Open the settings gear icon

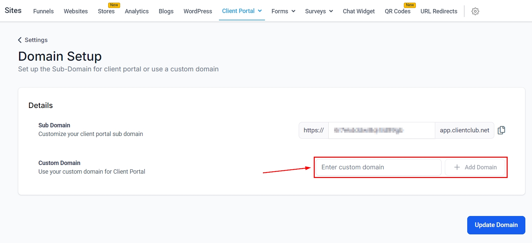475,11
